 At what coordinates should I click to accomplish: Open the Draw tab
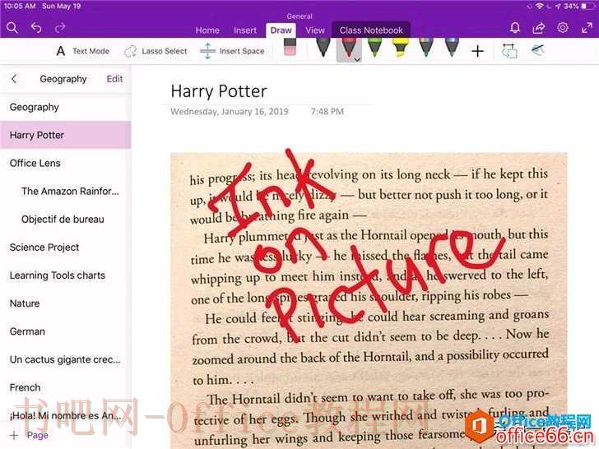pos(281,30)
